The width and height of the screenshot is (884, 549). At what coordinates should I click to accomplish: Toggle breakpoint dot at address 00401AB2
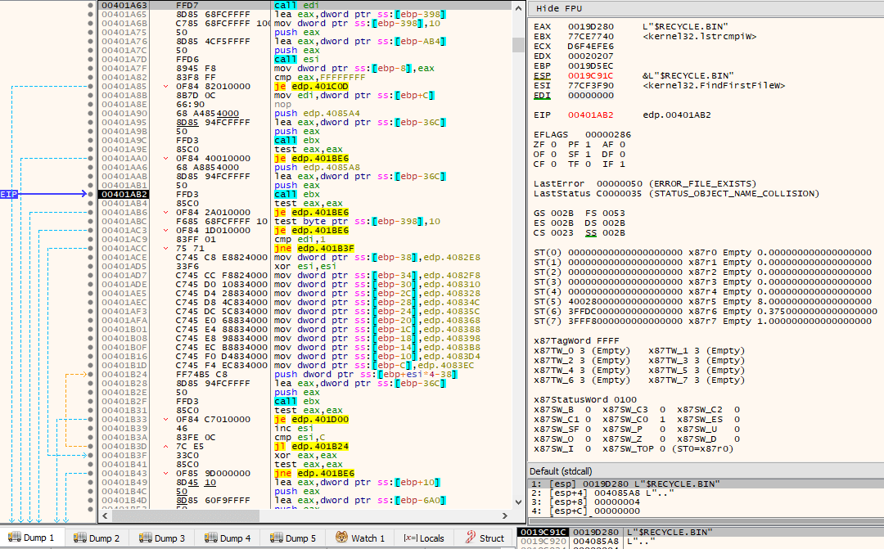(90, 194)
